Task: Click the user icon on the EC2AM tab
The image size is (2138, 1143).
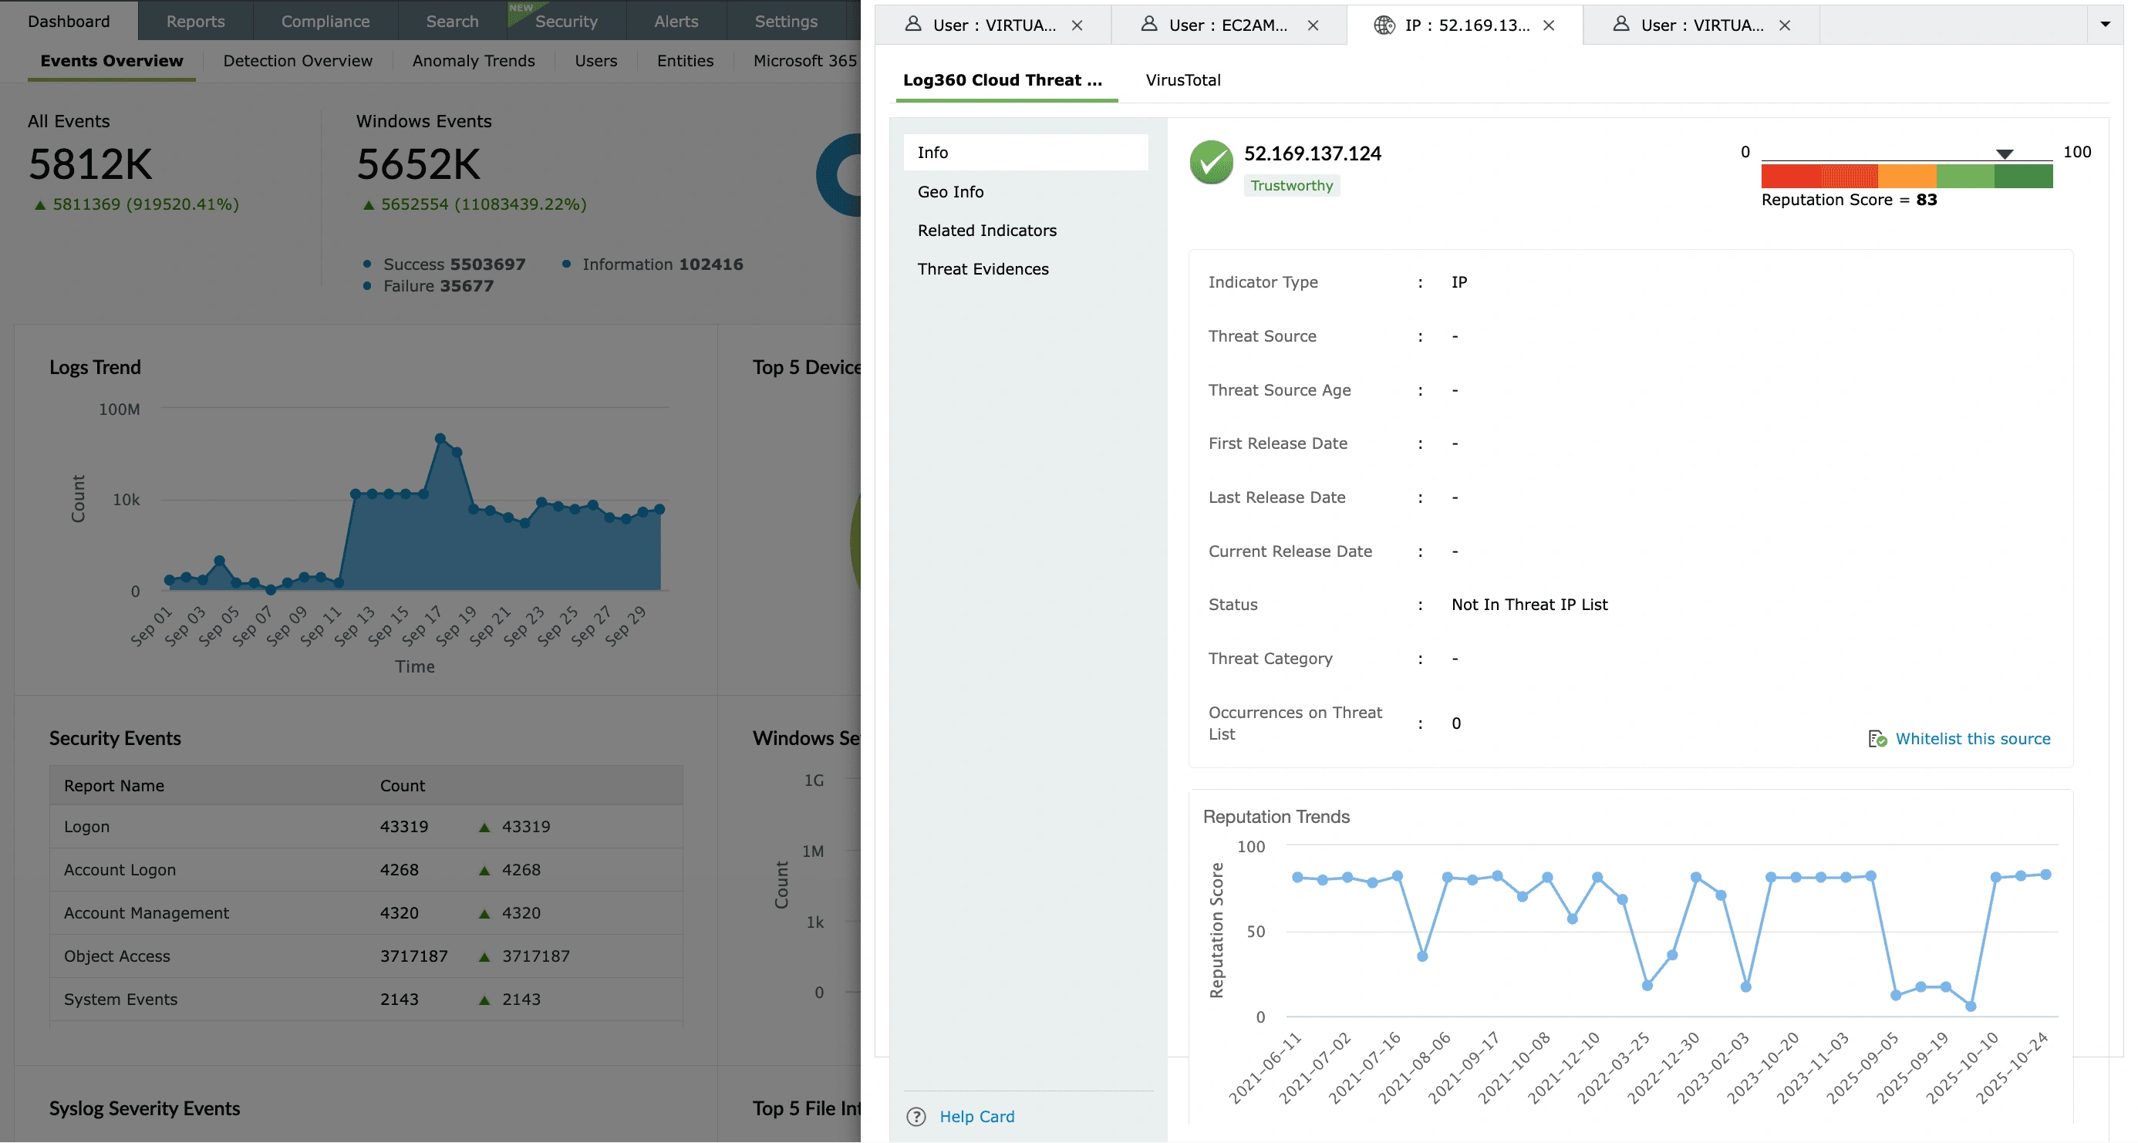Action: [1148, 24]
